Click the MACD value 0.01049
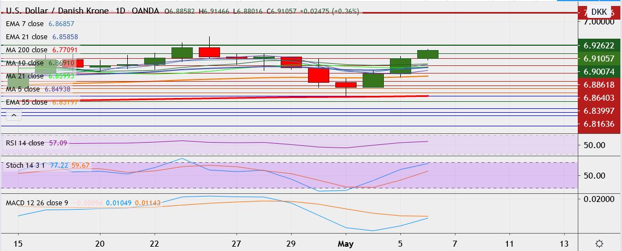622x251 pixels. [x=119, y=203]
